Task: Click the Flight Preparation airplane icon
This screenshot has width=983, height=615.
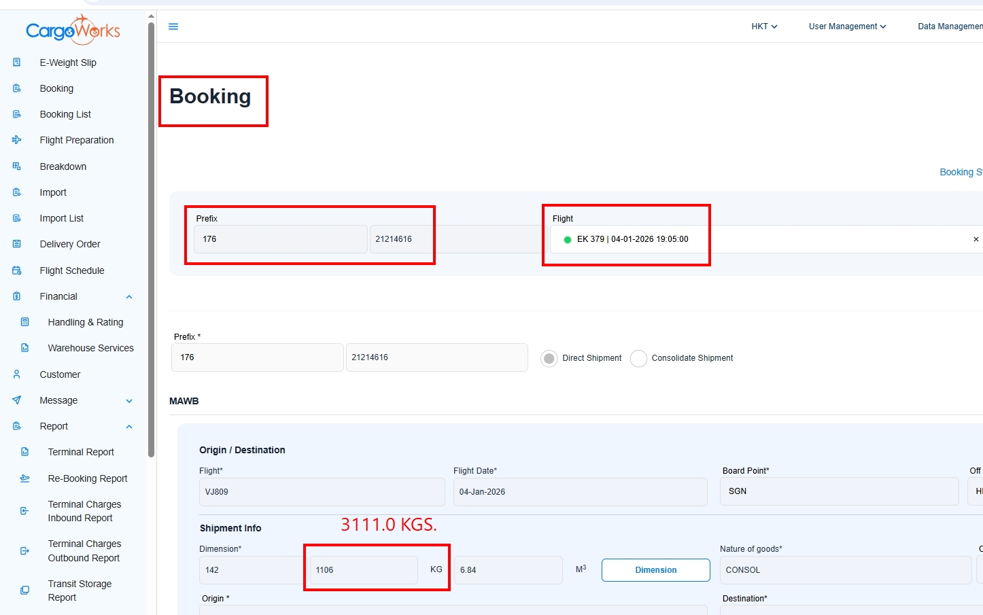Action: 17,140
